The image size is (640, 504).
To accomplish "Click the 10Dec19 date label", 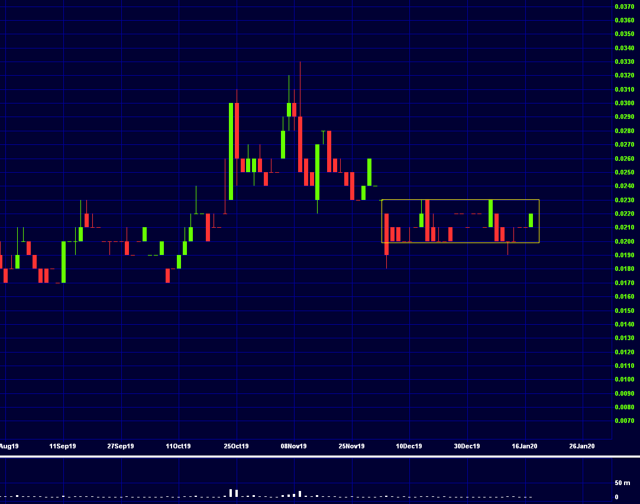I will tap(409, 447).
